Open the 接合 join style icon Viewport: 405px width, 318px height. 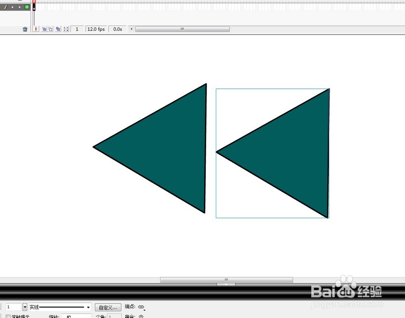pyautogui.click(x=141, y=316)
